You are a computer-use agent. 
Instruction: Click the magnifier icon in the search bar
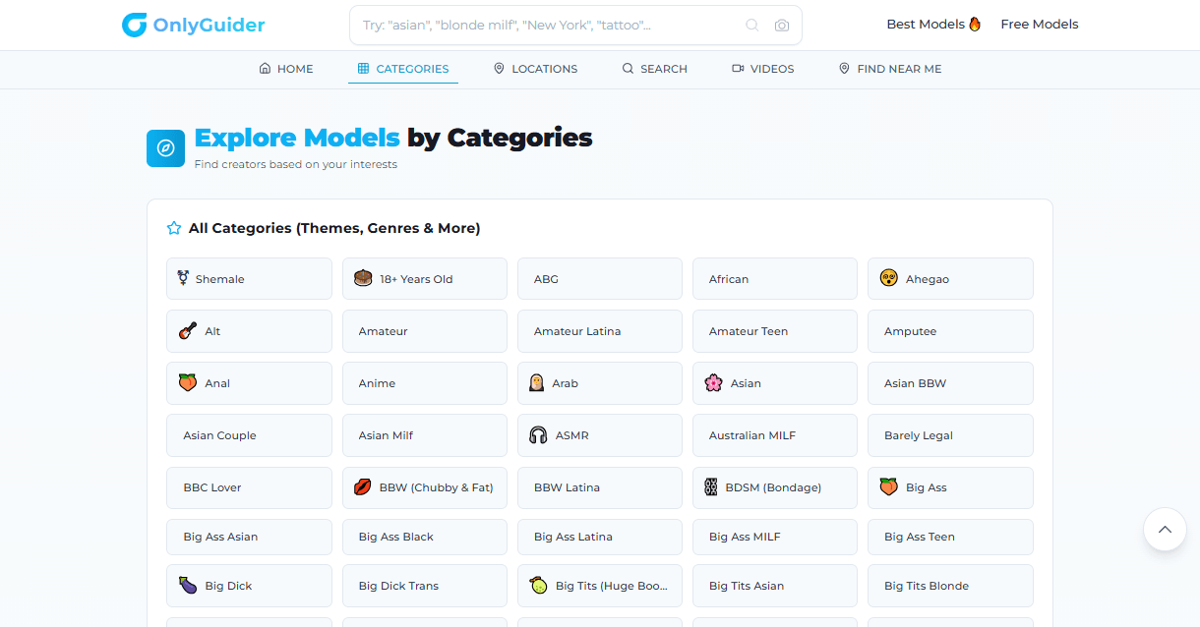[751, 26]
